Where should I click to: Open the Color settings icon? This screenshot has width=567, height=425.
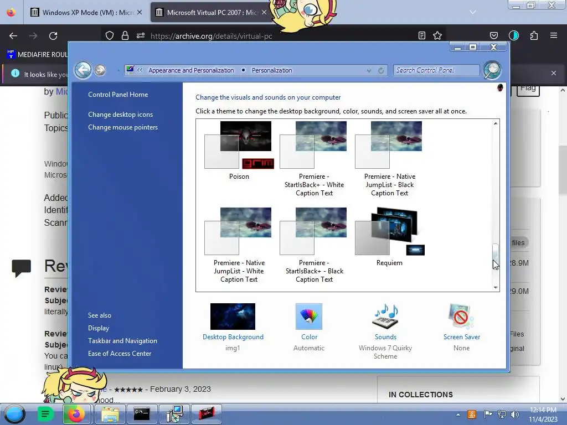[309, 316]
